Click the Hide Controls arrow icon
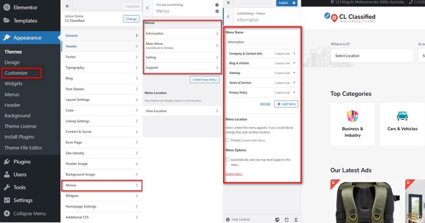The width and height of the screenshot is (425, 223). (x=228, y=219)
